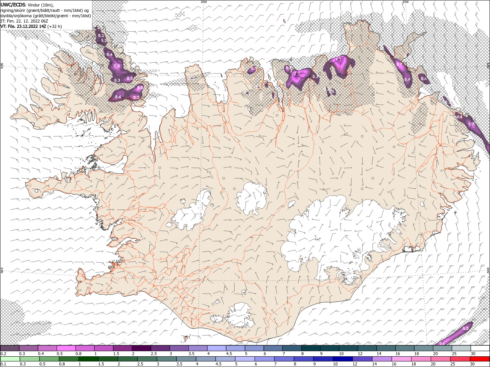490x367 pixels.
Task: Select the 'IT: Fim. 22. 12. 2022 06Z' line
Action: pos(24,21)
